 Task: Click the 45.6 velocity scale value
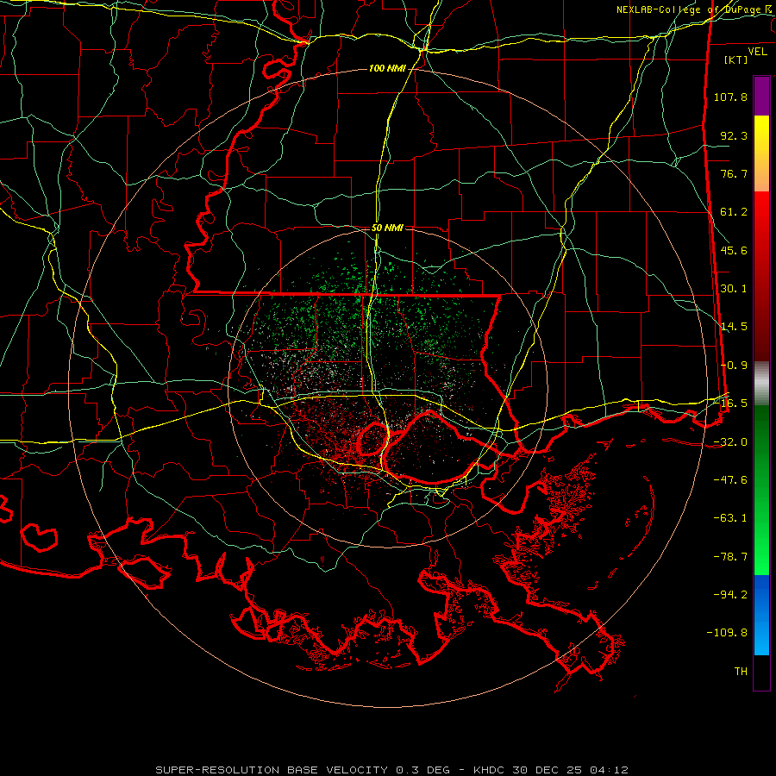(x=734, y=250)
